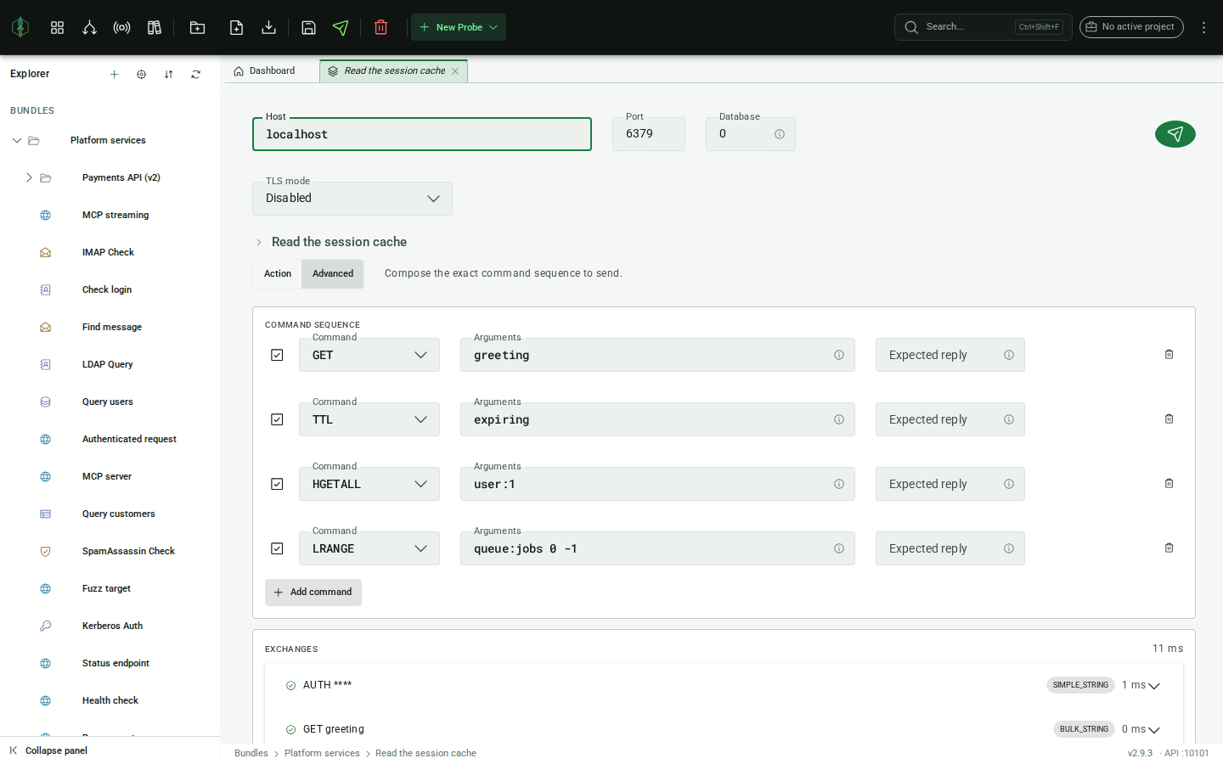The width and height of the screenshot is (1223, 764).
Task: Expand the AUTH exchange row chevron
Action: point(1154,686)
